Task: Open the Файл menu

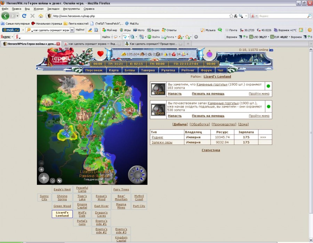Action: (5, 9)
